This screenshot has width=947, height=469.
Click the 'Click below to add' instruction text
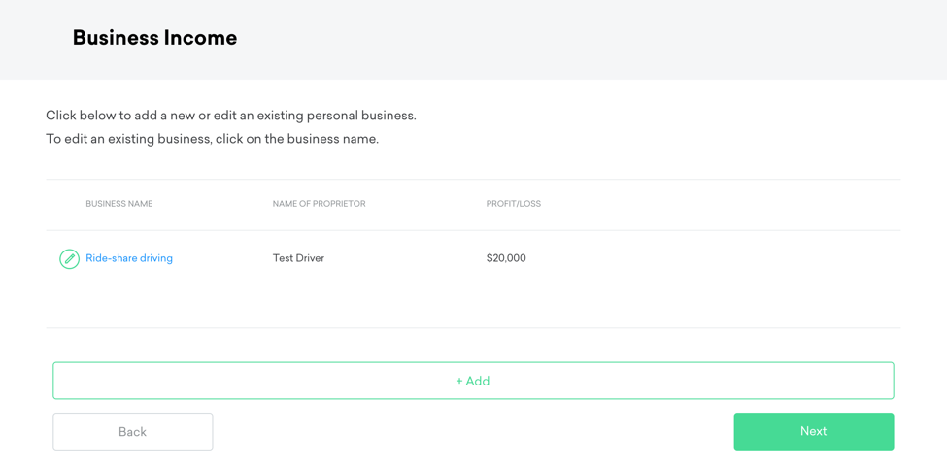[x=230, y=116]
